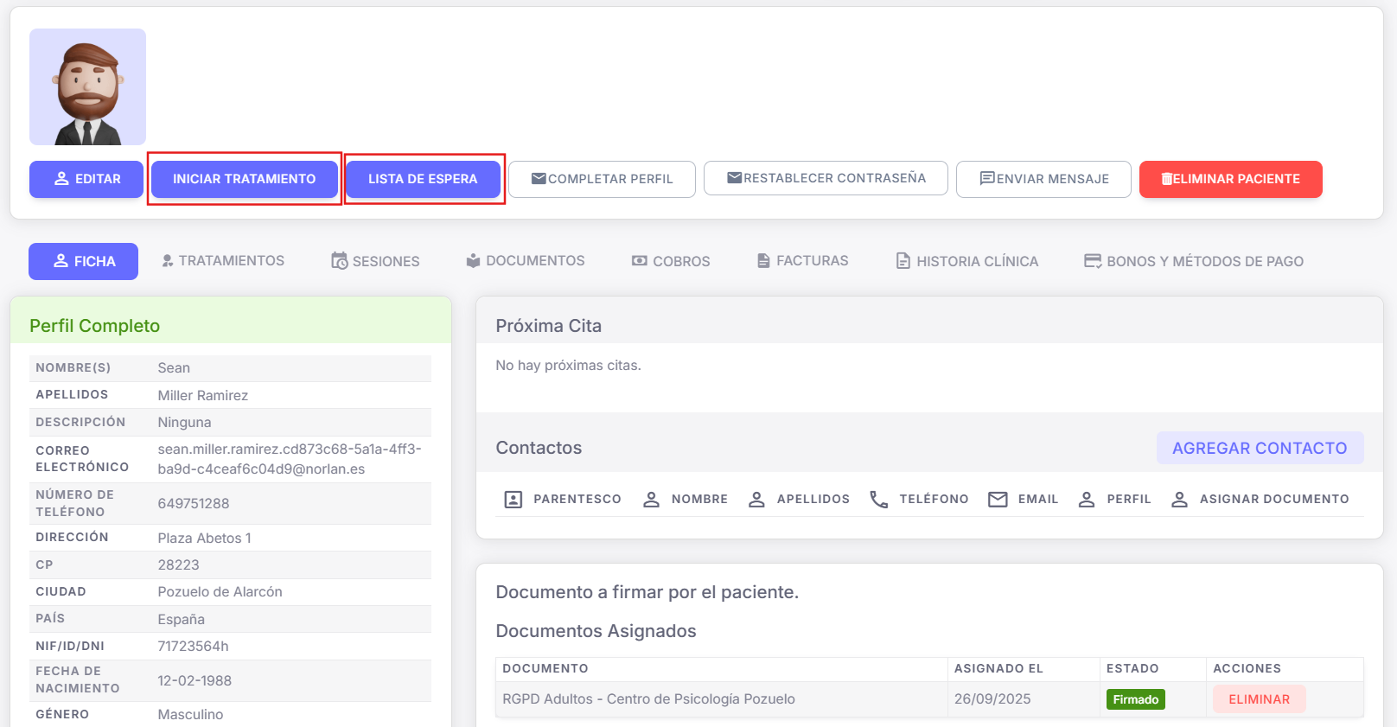The height and width of the screenshot is (727, 1397).
Task: Click the Firmado status badge
Action: coord(1135,699)
